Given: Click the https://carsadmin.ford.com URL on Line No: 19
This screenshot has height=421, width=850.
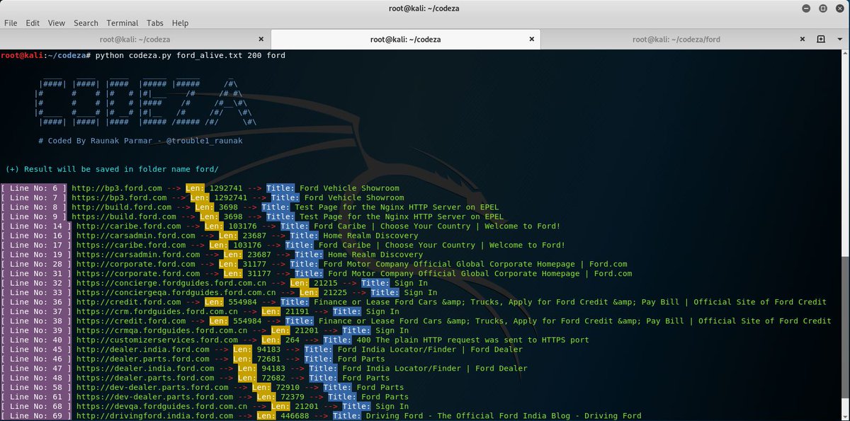Looking at the screenshot, I should coord(138,255).
